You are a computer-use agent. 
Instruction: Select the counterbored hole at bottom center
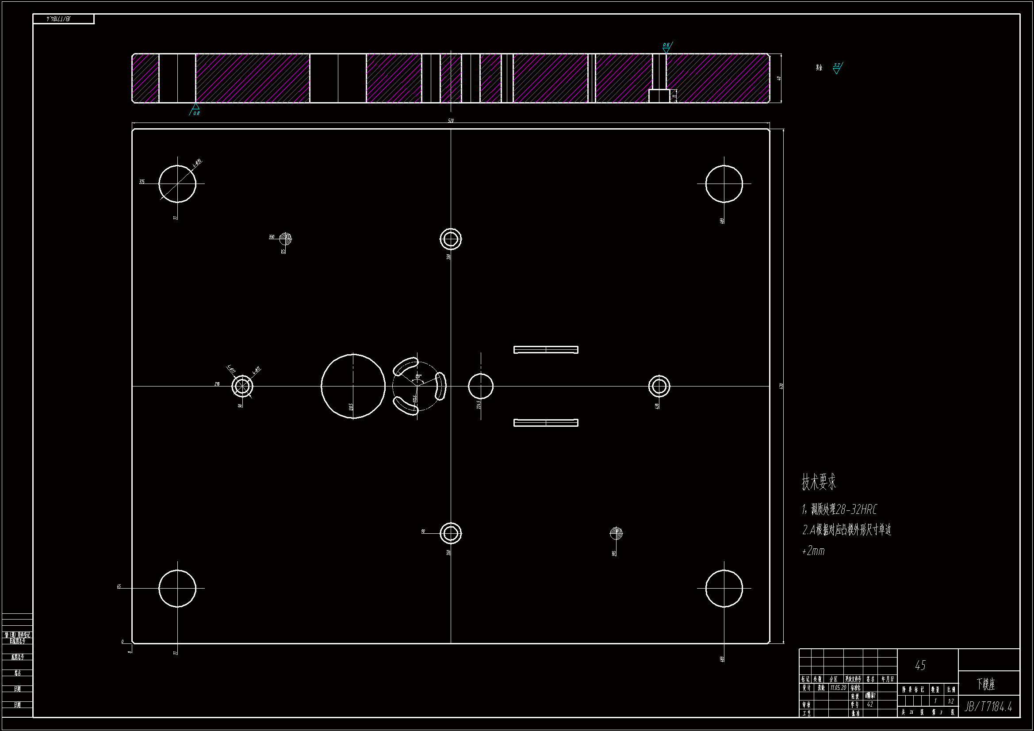coord(451,533)
